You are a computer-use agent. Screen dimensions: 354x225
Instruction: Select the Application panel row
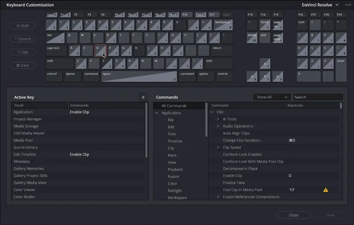tap(78, 112)
